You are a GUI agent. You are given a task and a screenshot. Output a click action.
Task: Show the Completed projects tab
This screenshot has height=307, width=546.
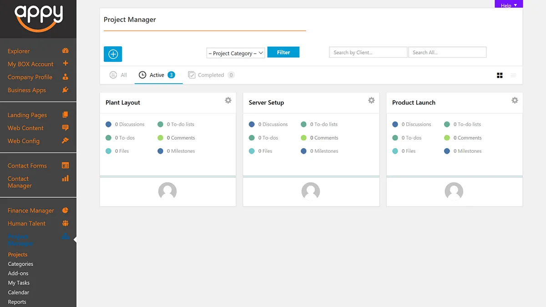pos(211,75)
